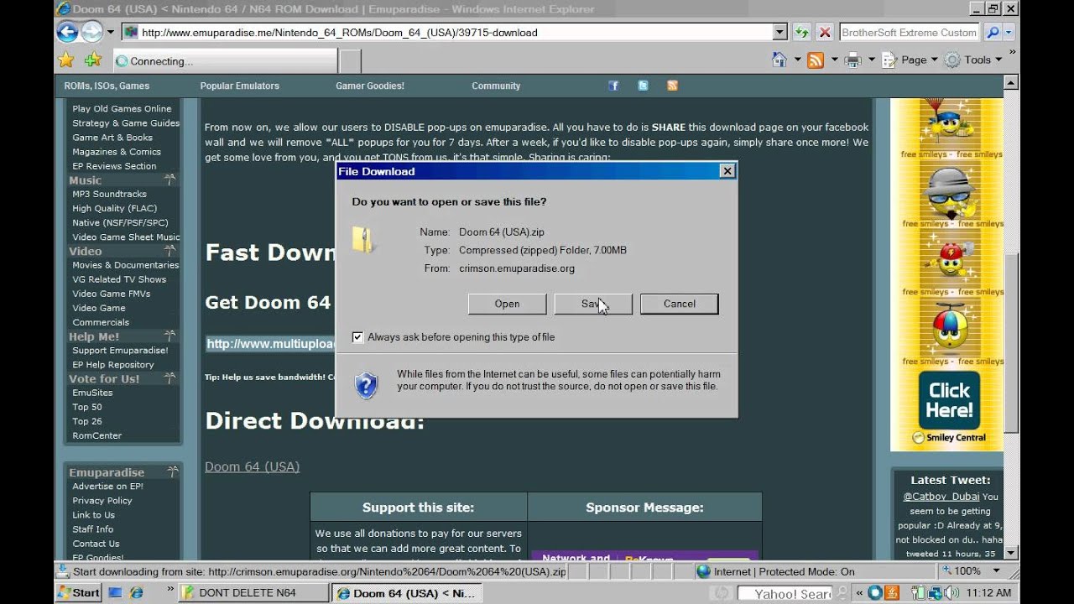Screen dimensions: 1074x604
Task: Open the @Catboy_Dubai tweet link
Action: click(x=941, y=497)
